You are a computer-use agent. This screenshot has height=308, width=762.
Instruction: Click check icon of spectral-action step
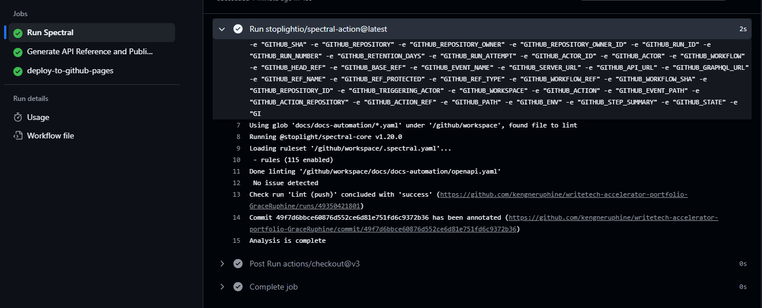(238, 29)
